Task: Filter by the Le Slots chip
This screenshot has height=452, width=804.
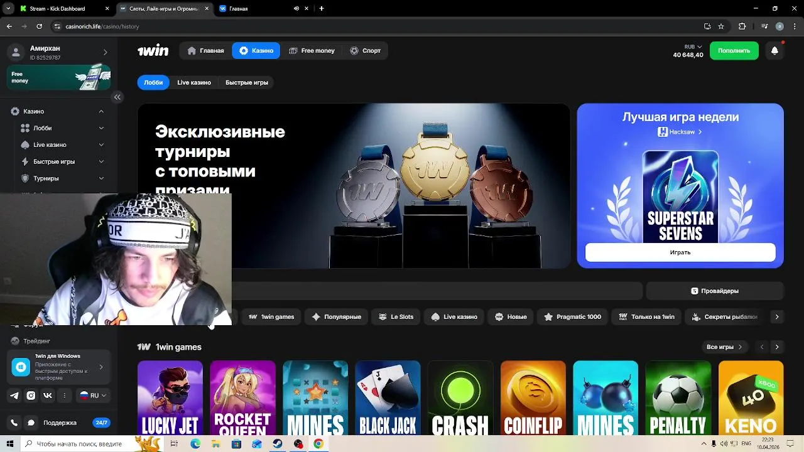Action: coord(396,317)
